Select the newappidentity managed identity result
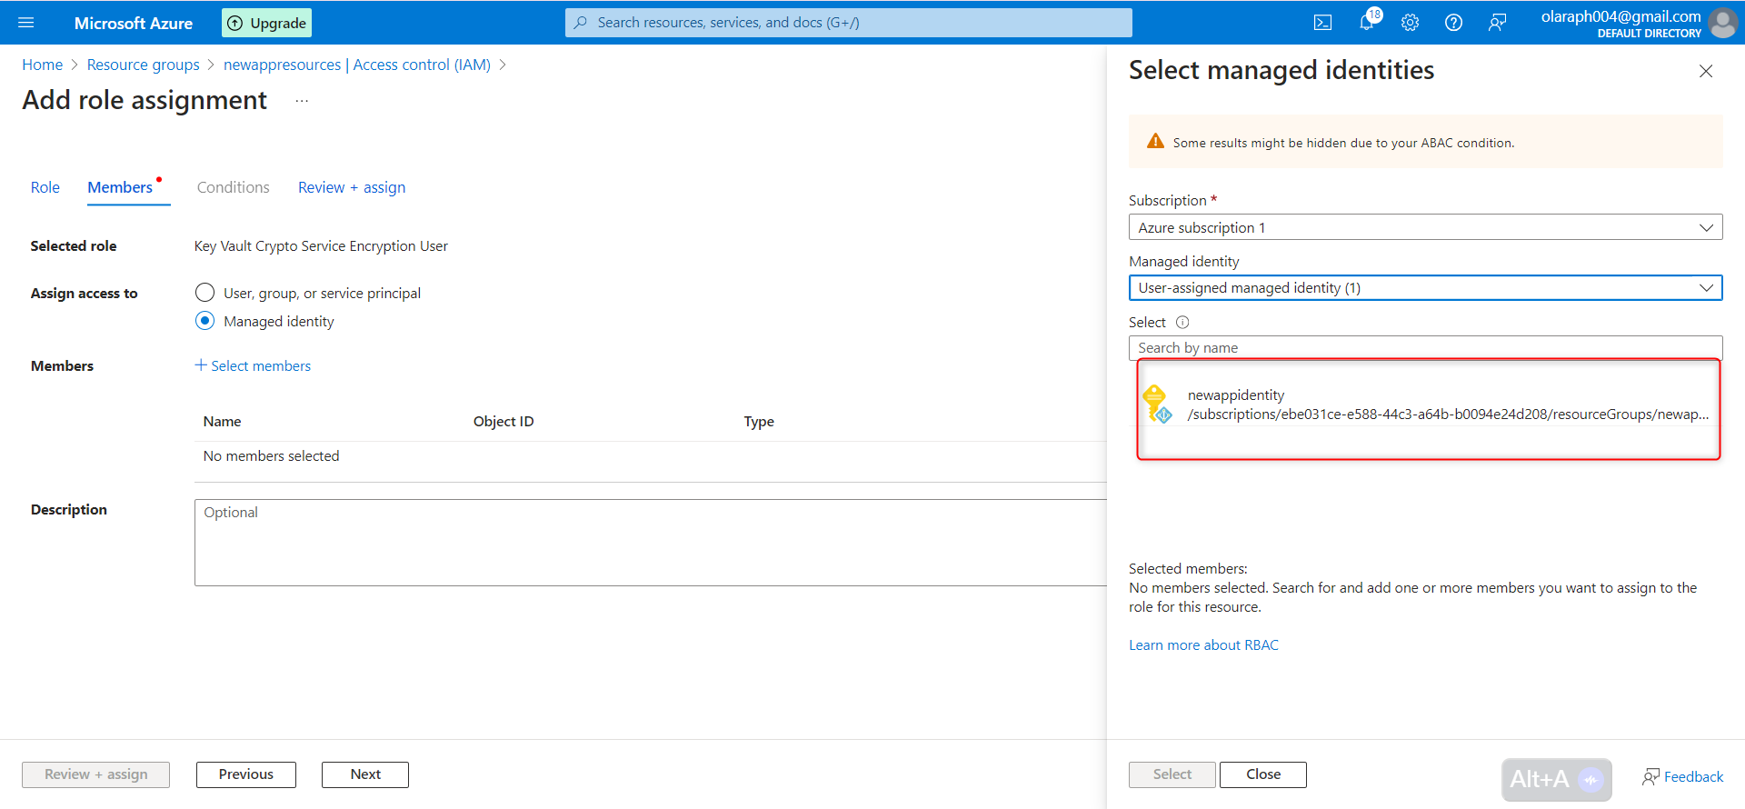The image size is (1745, 809). click(x=1428, y=404)
